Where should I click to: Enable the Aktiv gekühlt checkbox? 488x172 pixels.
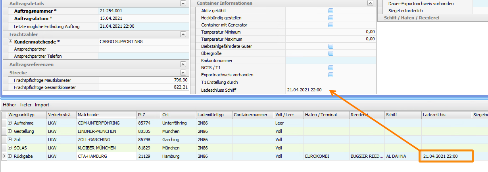330,11
